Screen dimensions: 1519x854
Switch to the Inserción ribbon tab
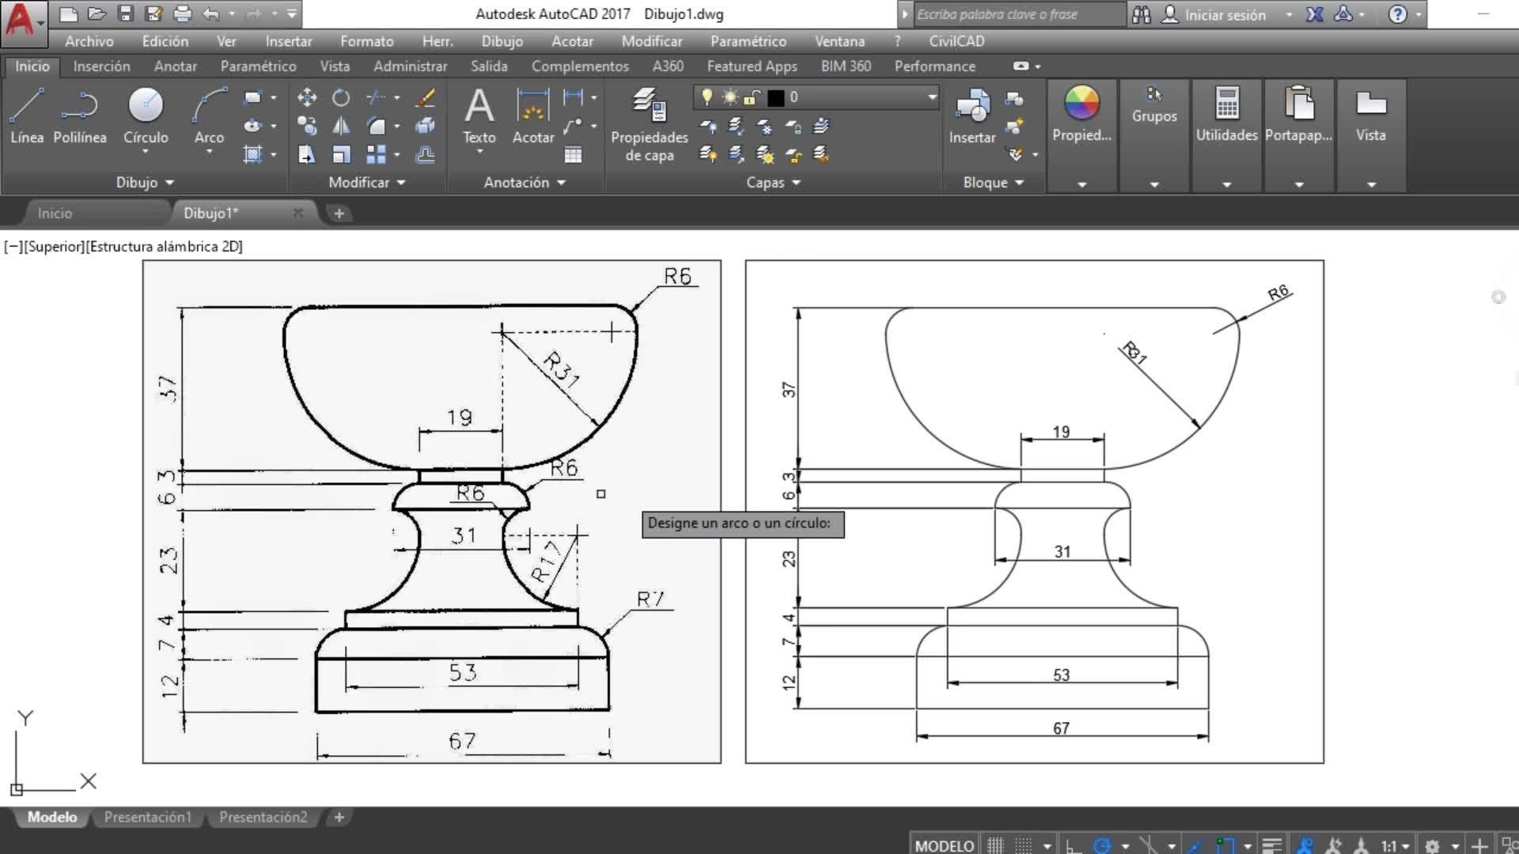(101, 66)
